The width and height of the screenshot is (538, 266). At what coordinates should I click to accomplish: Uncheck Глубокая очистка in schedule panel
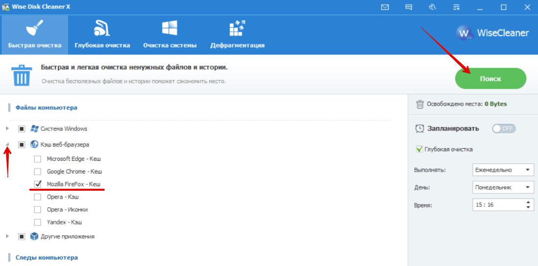click(x=419, y=149)
